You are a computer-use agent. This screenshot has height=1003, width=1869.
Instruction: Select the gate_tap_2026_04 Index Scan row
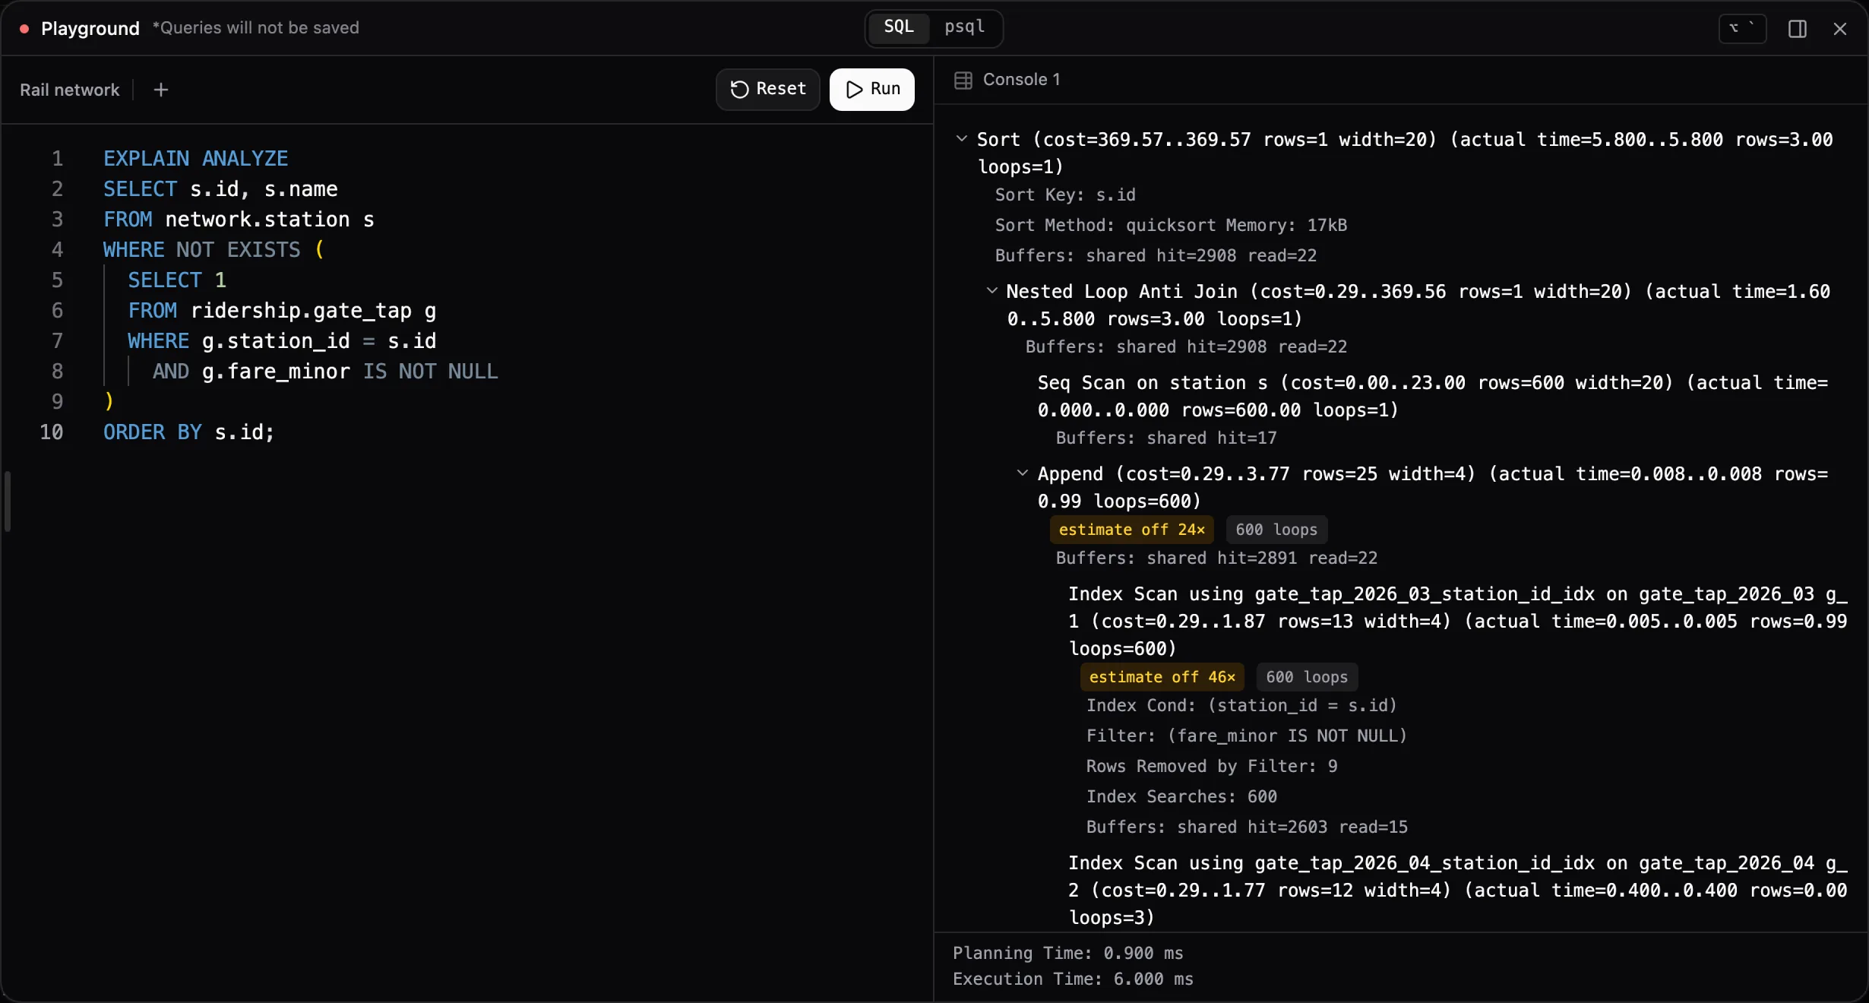click(1458, 891)
